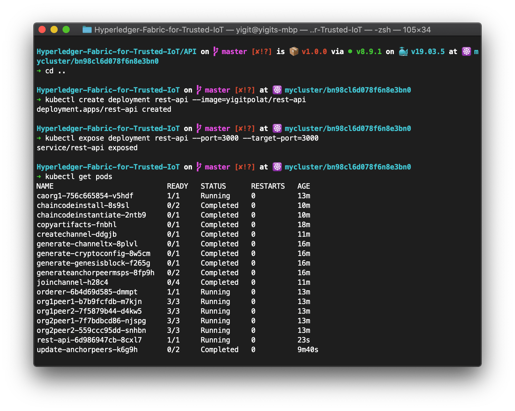515x411 pixels.
Task: Click the Kubernetes icon above the get pods command
Action: 277,167
